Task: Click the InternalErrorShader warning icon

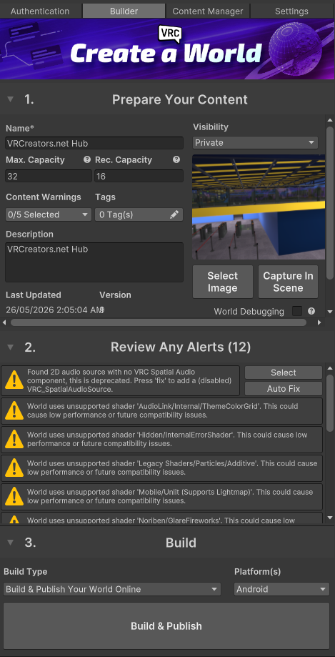Action: (15, 439)
